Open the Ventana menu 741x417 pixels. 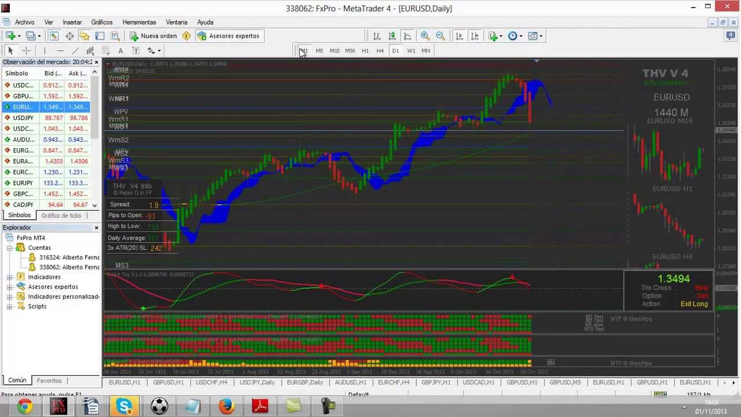click(177, 22)
